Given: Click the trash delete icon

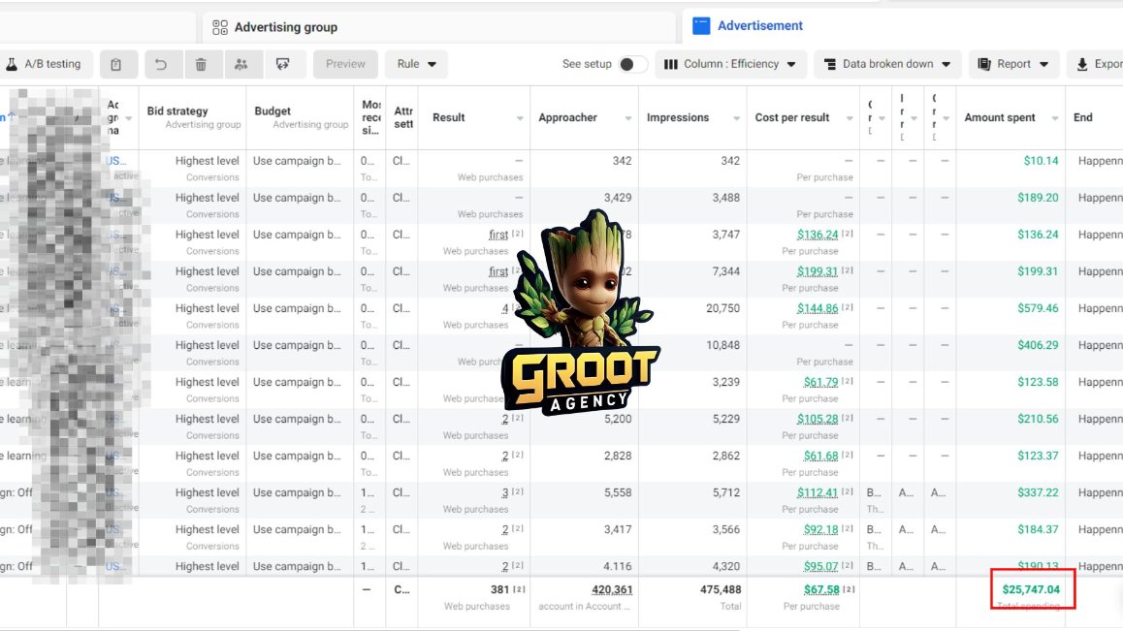Looking at the screenshot, I should [202, 65].
